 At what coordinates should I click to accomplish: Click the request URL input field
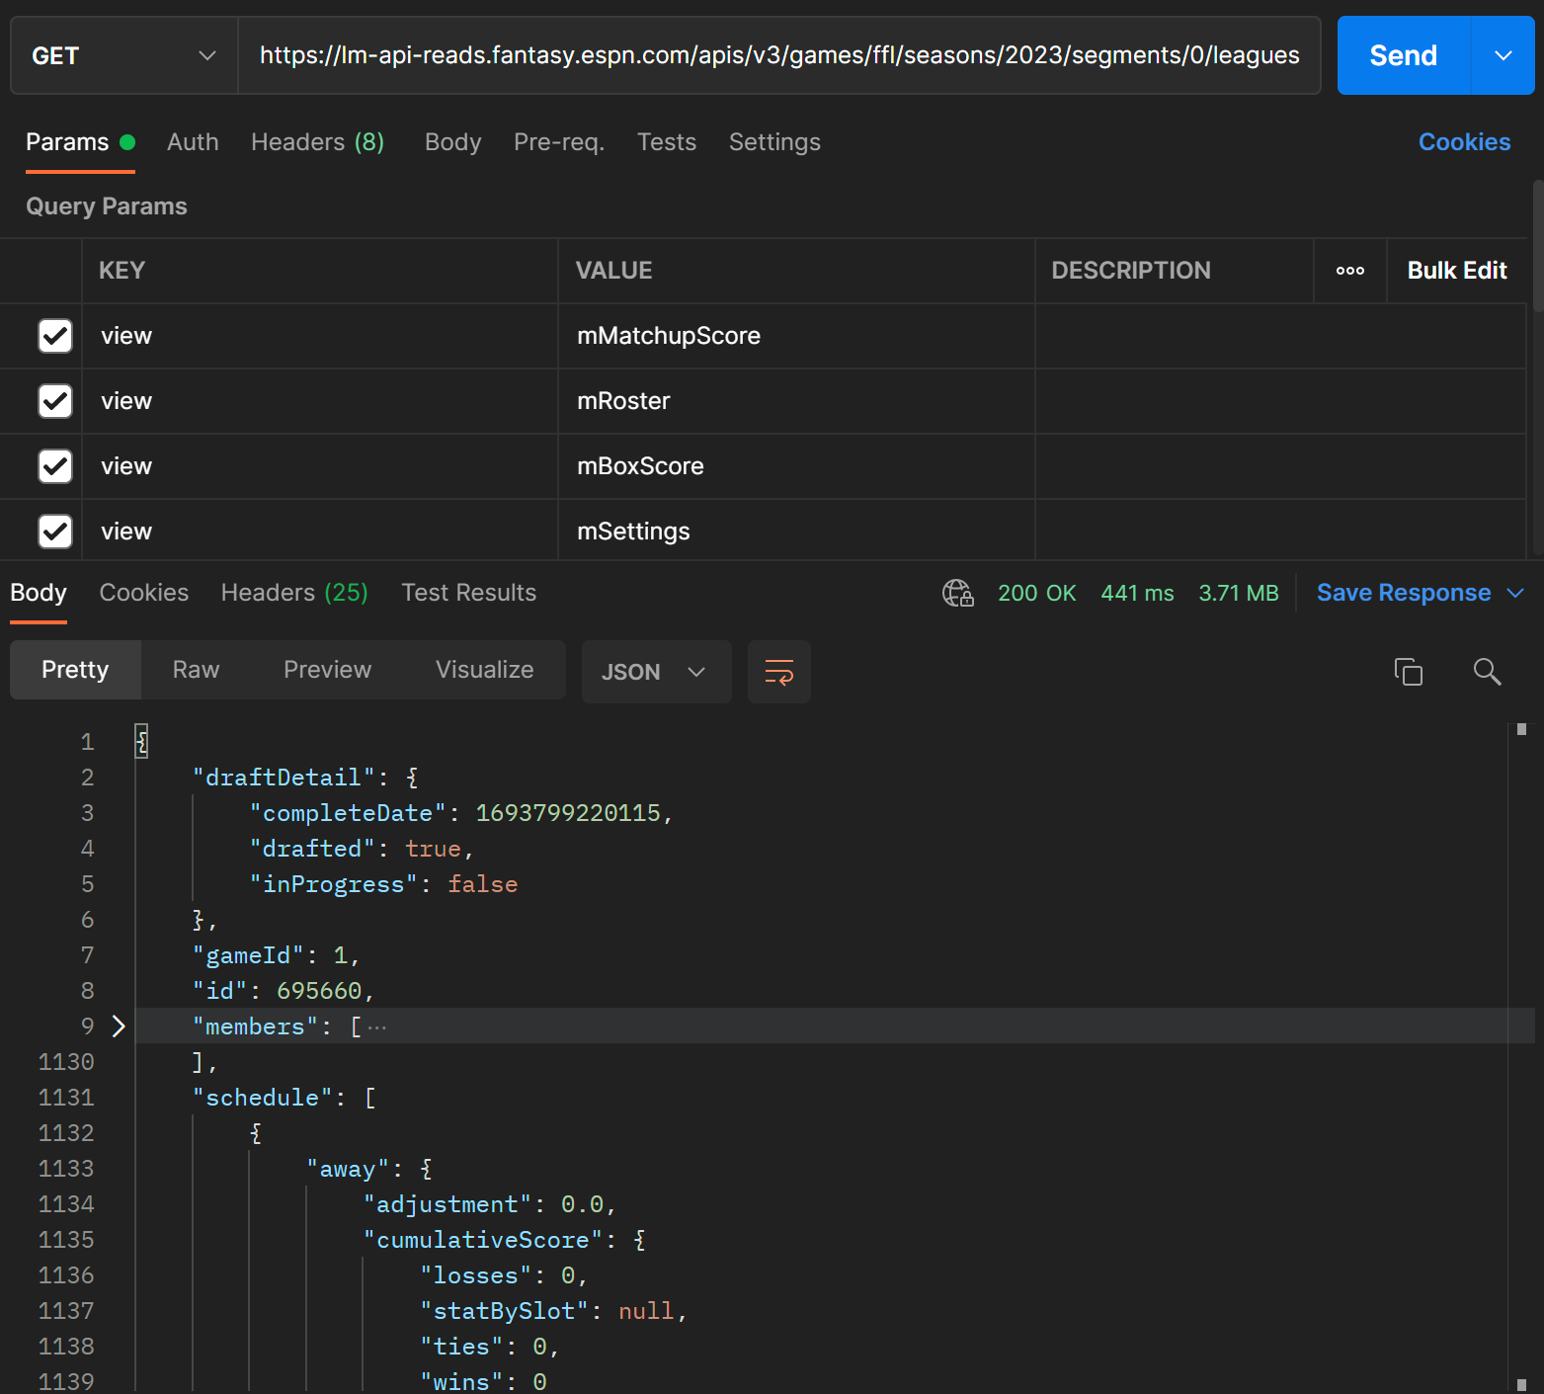pyautogui.click(x=778, y=55)
